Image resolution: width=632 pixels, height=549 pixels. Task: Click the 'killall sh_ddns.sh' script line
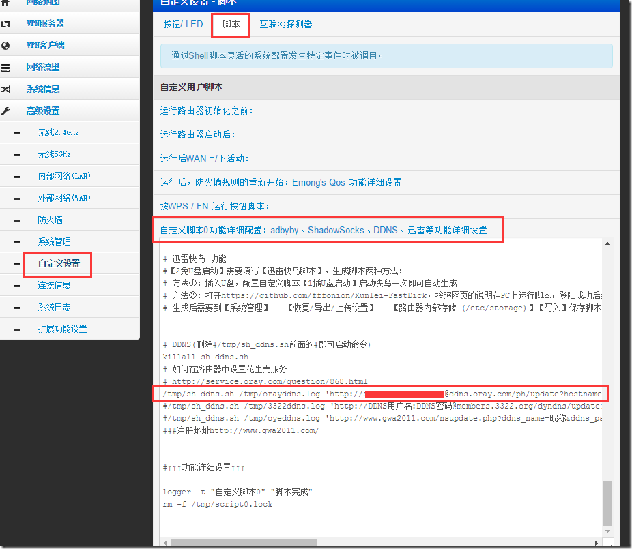pyautogui.click(x=205, y=357)
